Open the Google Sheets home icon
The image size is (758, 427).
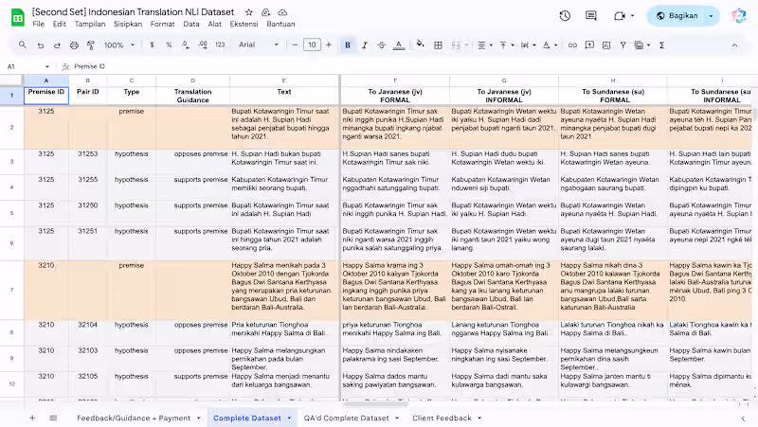pyautogui.click(x=18, y=18)
